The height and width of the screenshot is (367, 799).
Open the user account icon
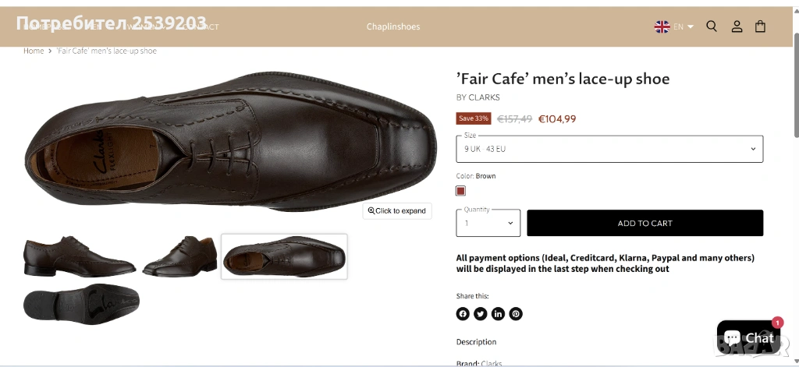[x=737, y=26]
